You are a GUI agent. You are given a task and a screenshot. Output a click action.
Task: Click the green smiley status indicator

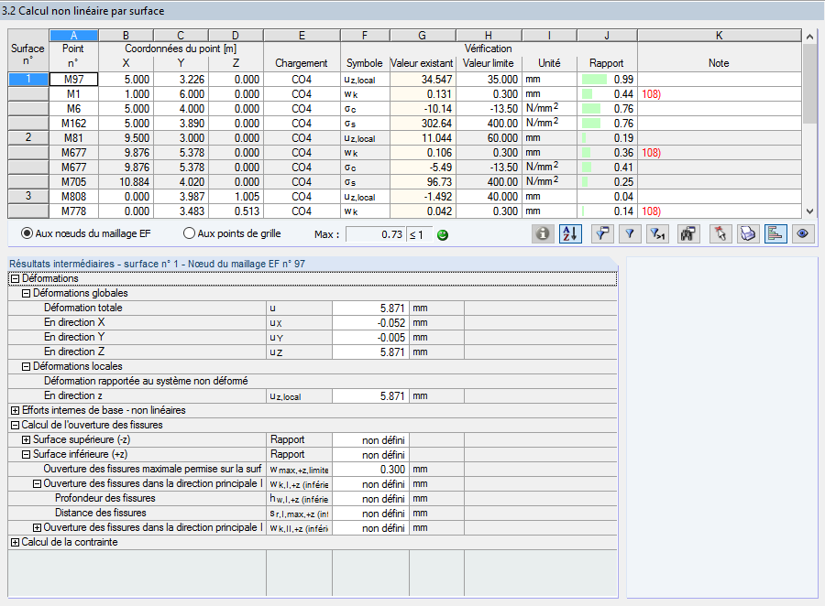pyautogui.click(x=443, y=235)
